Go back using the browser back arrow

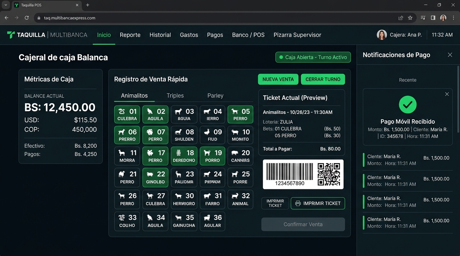tap(7, 18)
